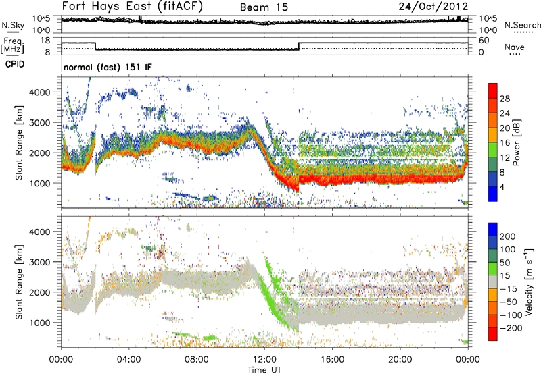Click the "20" tick on Power colorbar
541x374 pixels.
(504, 128)
